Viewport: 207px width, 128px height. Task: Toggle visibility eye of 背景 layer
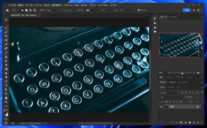[161, 107]
